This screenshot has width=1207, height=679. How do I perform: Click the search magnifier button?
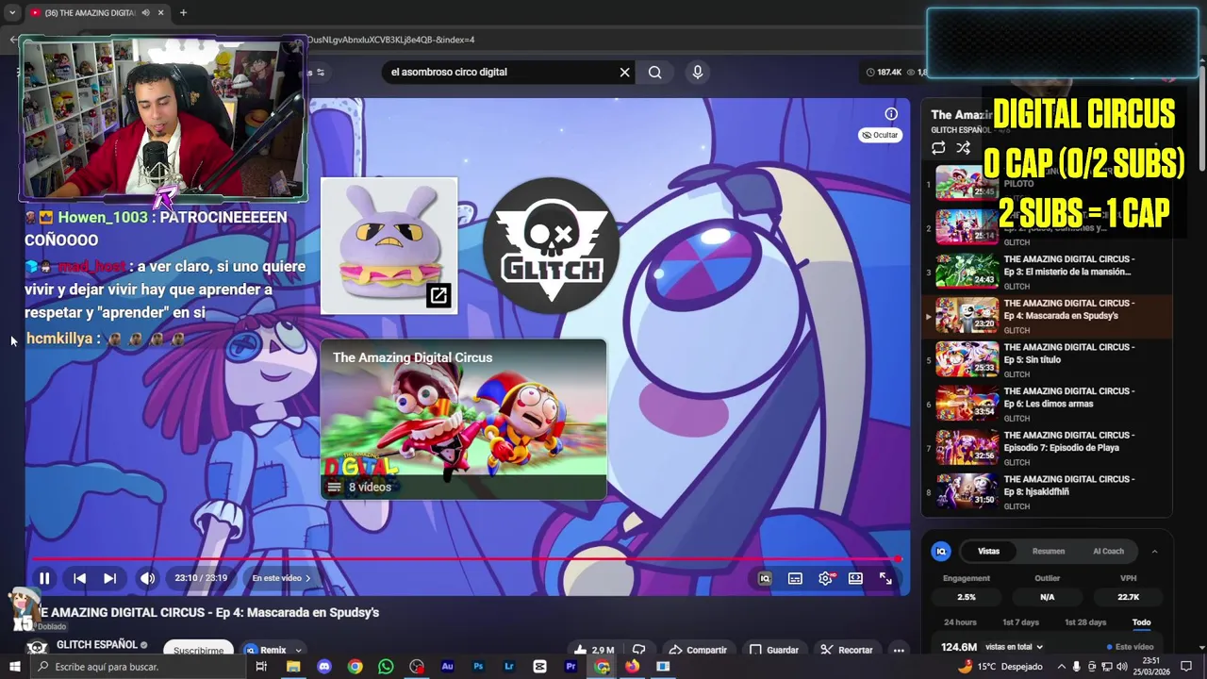pyautogui.click(x=654, y=72)
